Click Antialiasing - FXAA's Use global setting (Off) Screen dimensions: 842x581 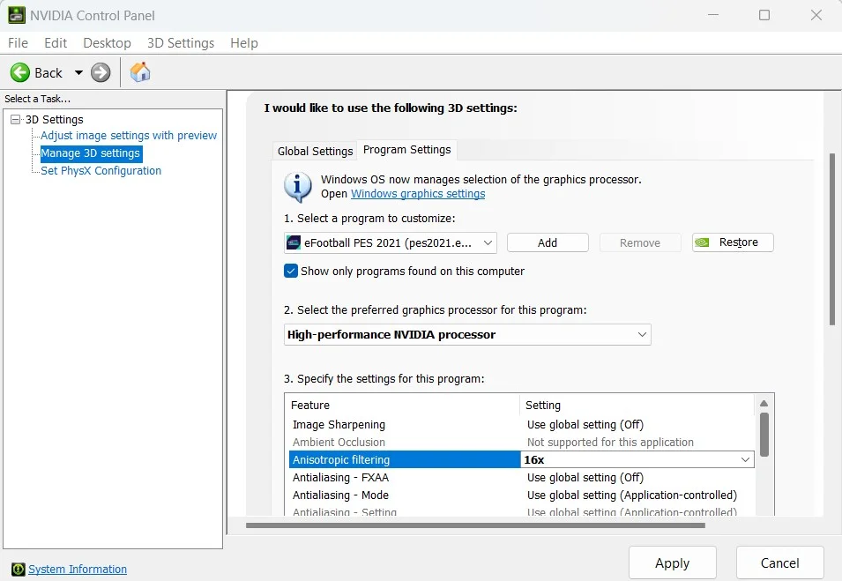pyautogui.click(x=585, y=477)
